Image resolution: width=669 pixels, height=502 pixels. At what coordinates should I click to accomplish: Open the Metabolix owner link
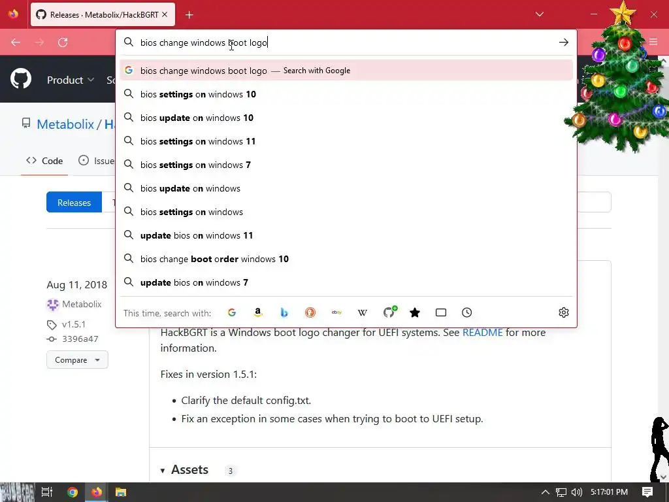point(65,124)
